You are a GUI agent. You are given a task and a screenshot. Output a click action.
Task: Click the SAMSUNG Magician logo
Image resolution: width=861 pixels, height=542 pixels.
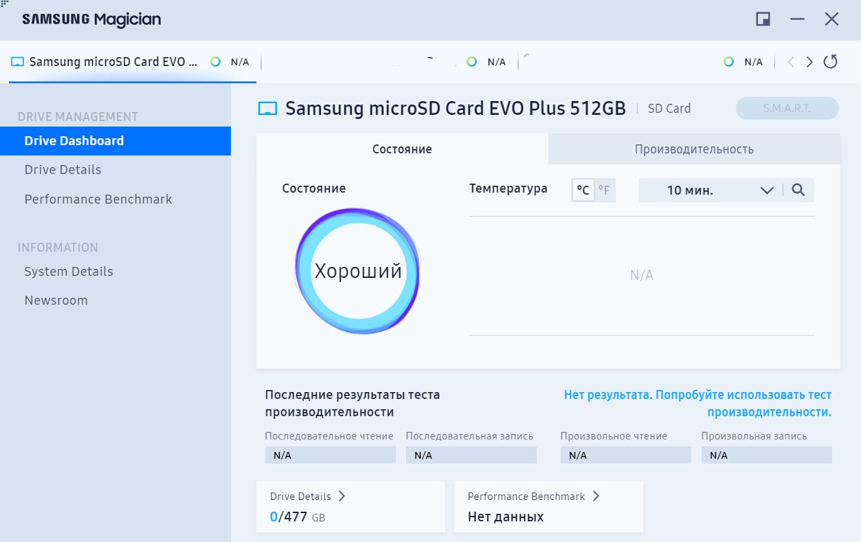91,19
